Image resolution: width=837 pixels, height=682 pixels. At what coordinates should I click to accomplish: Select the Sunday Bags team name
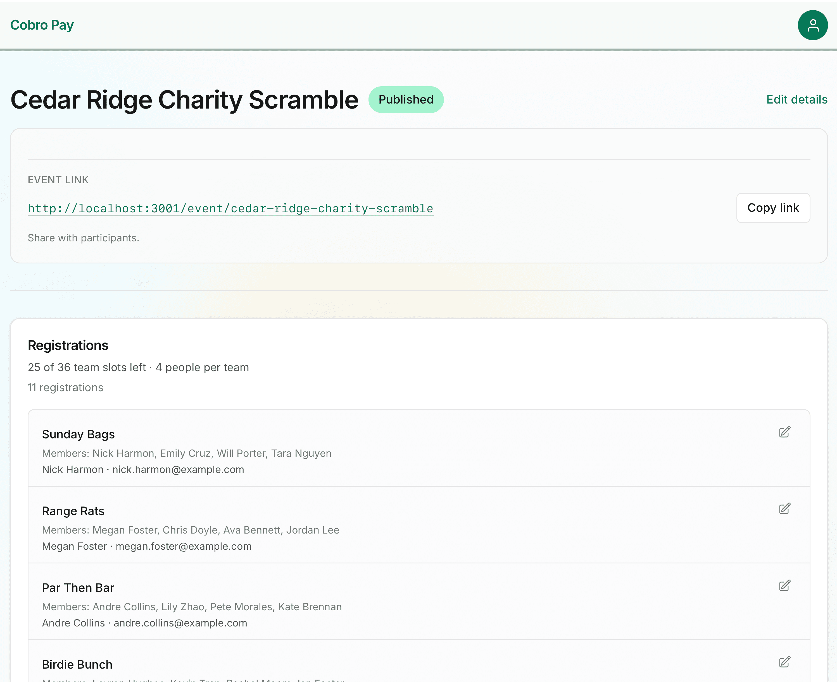point(78,434)
